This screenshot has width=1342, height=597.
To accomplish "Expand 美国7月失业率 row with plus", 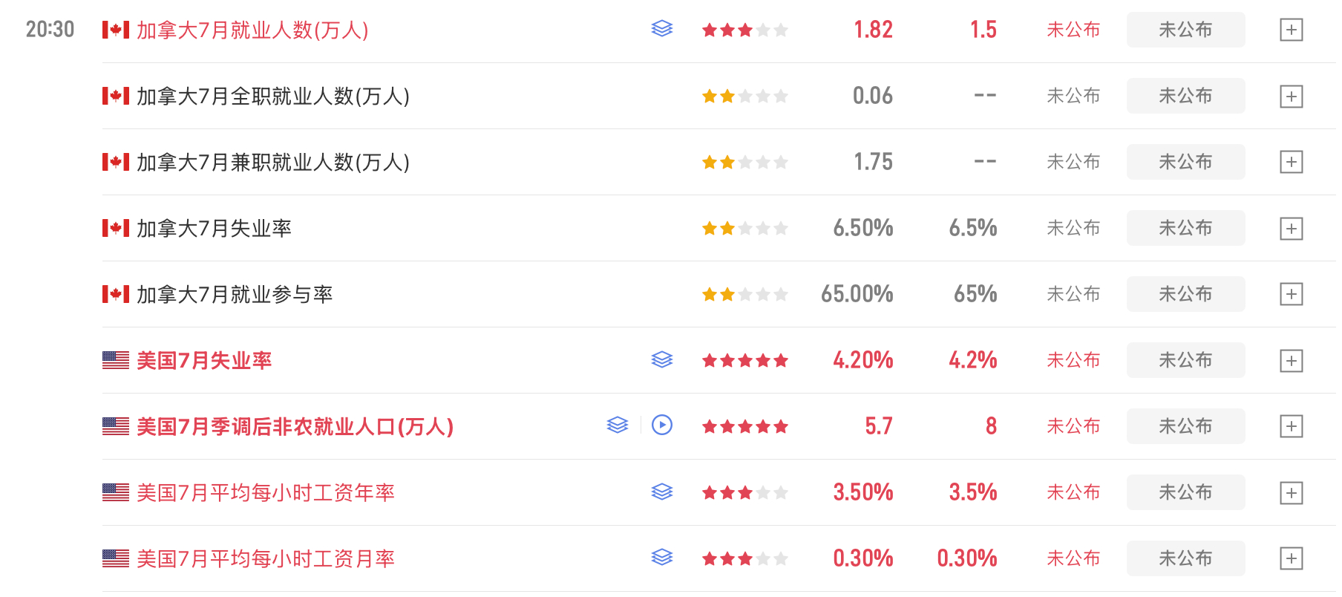I will (x=1292, y=361).
